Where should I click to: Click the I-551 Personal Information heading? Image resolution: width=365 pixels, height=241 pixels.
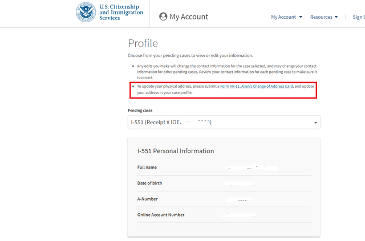(x=176, y=151)
